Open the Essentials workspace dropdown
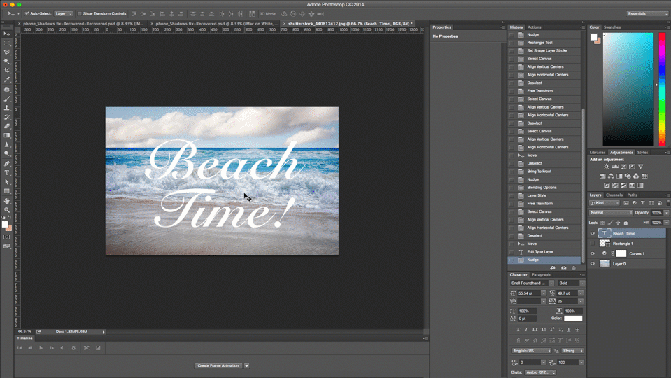The image size is (671, 378). [x=647, y=13]
